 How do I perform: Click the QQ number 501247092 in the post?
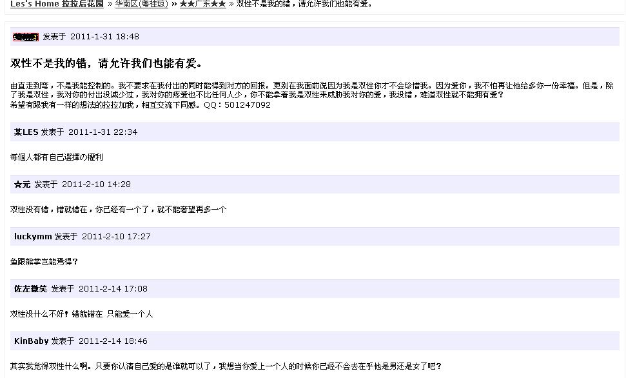tap(247, 104)
